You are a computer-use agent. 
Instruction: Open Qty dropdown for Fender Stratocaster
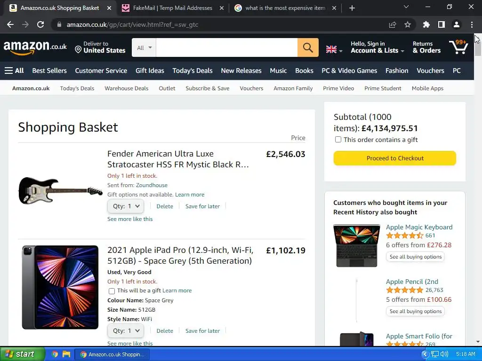pyautogui.click(x=125, y=206)
